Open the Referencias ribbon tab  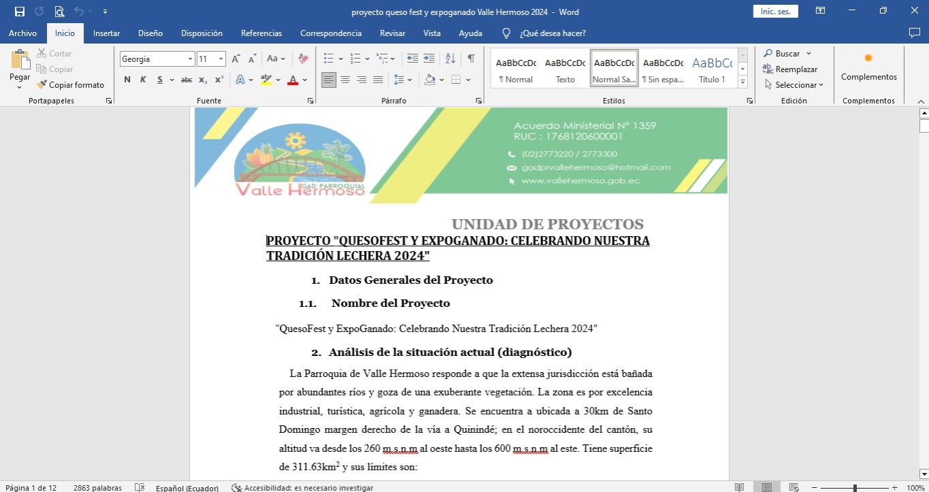[x=261, y=33]
